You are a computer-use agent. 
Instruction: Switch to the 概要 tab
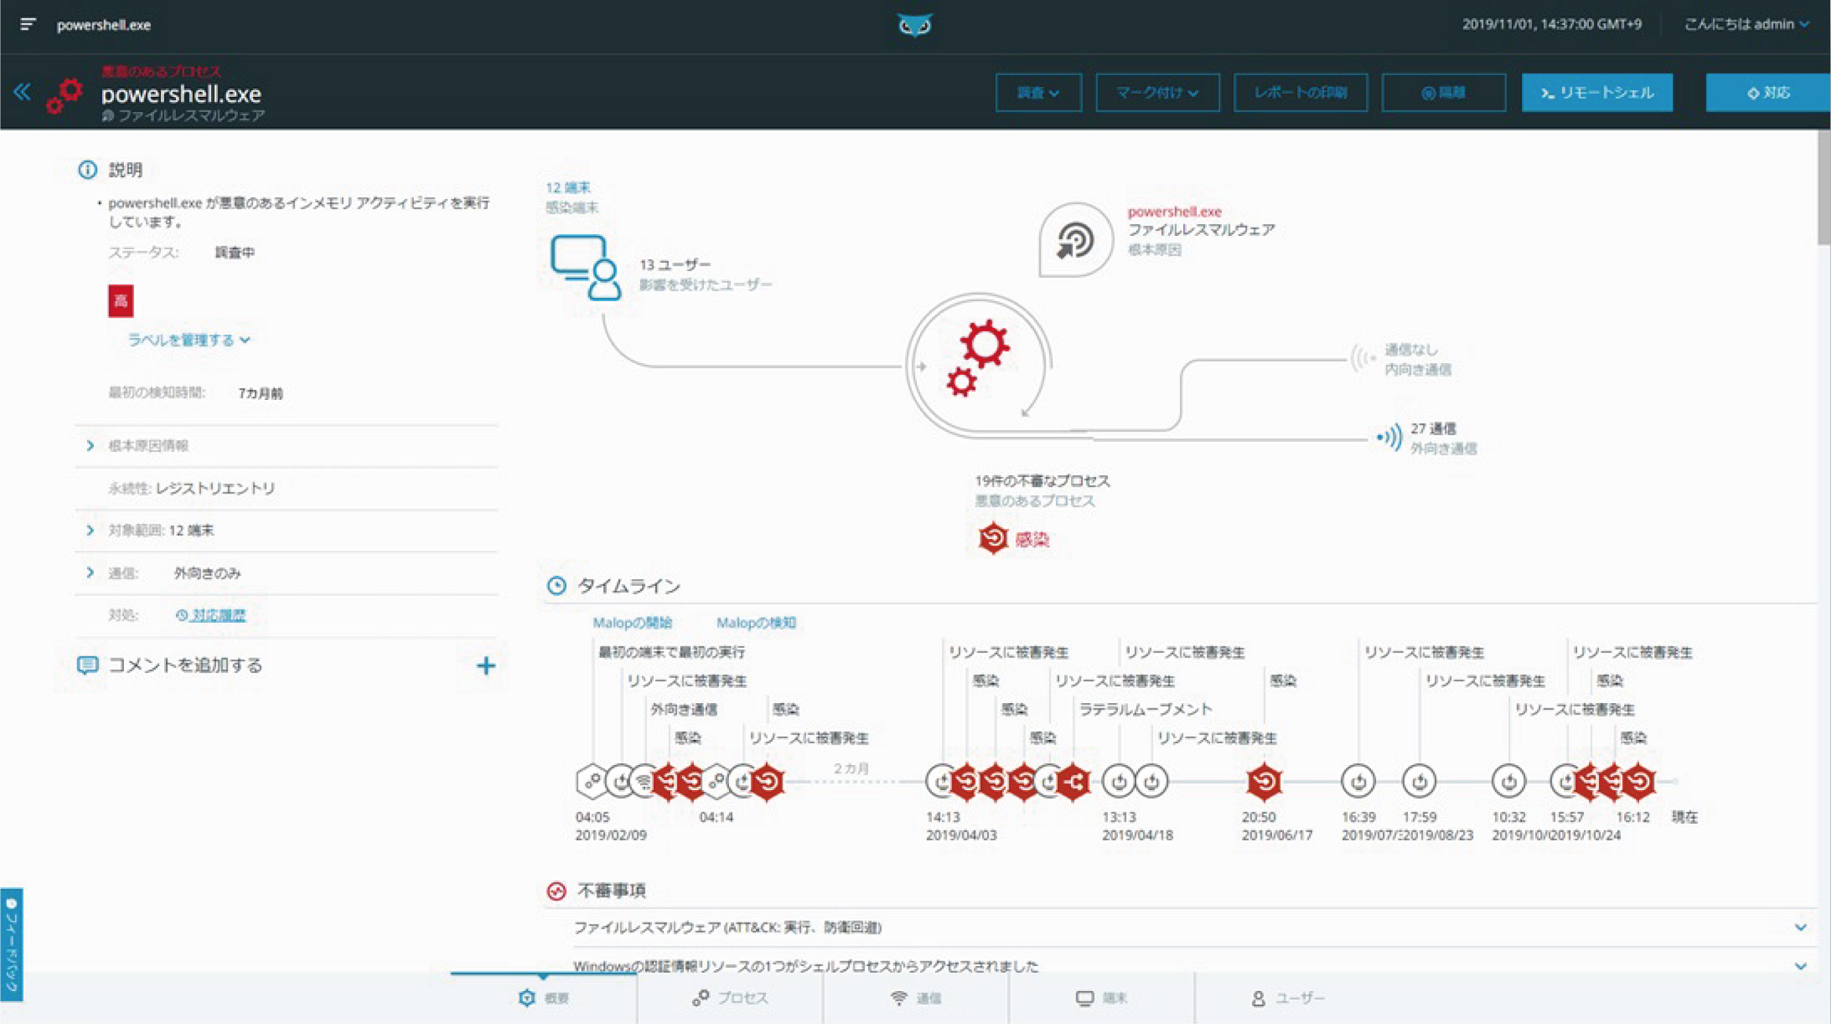point(544,998)
